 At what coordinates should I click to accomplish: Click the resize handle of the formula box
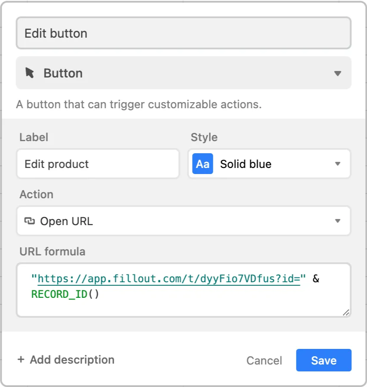click(x=345, y=313)
